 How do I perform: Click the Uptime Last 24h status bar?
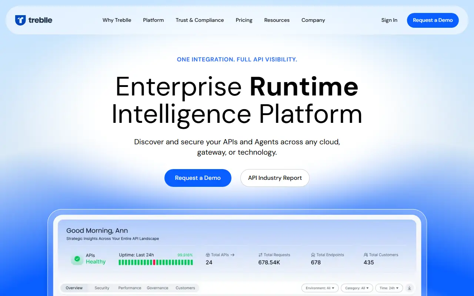pyautogui.click(x=156, y=262)
